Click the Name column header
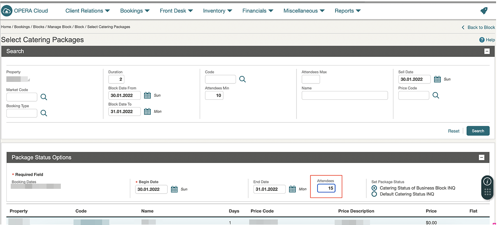Image resolution: width=498 pixels, height=225 pixels. [x=147, y=211]
